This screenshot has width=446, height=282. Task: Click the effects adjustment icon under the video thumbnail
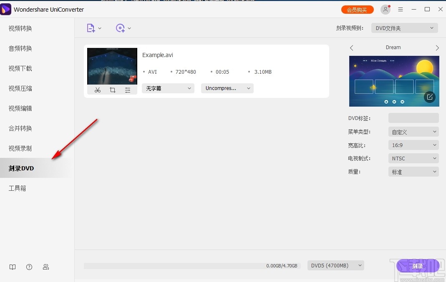[x=128, y=90]
